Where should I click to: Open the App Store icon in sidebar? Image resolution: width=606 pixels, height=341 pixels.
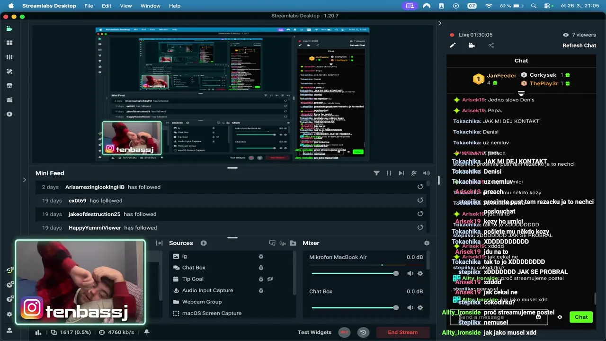pyautogui.click(x=9, y=86)
